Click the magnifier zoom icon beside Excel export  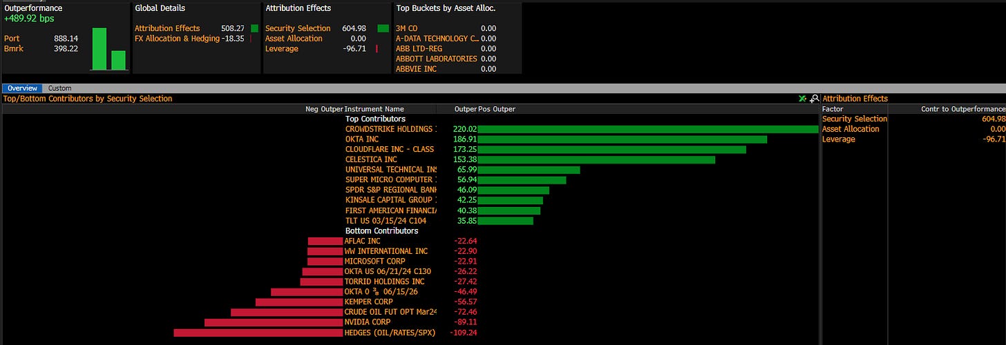coord(814,99)
